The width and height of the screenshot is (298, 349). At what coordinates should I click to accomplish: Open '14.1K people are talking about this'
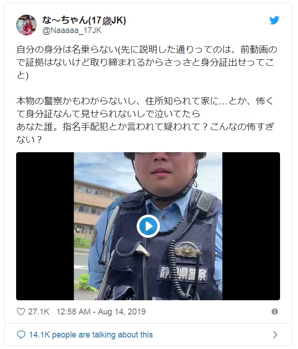click(x=91, y=335)
